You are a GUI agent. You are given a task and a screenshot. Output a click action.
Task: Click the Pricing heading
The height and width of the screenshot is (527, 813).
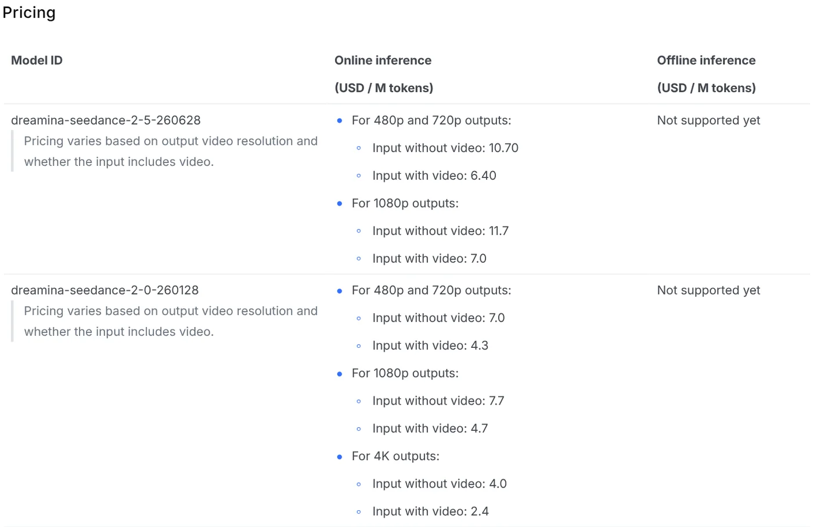pyautogui.click(x=29, y=13)
